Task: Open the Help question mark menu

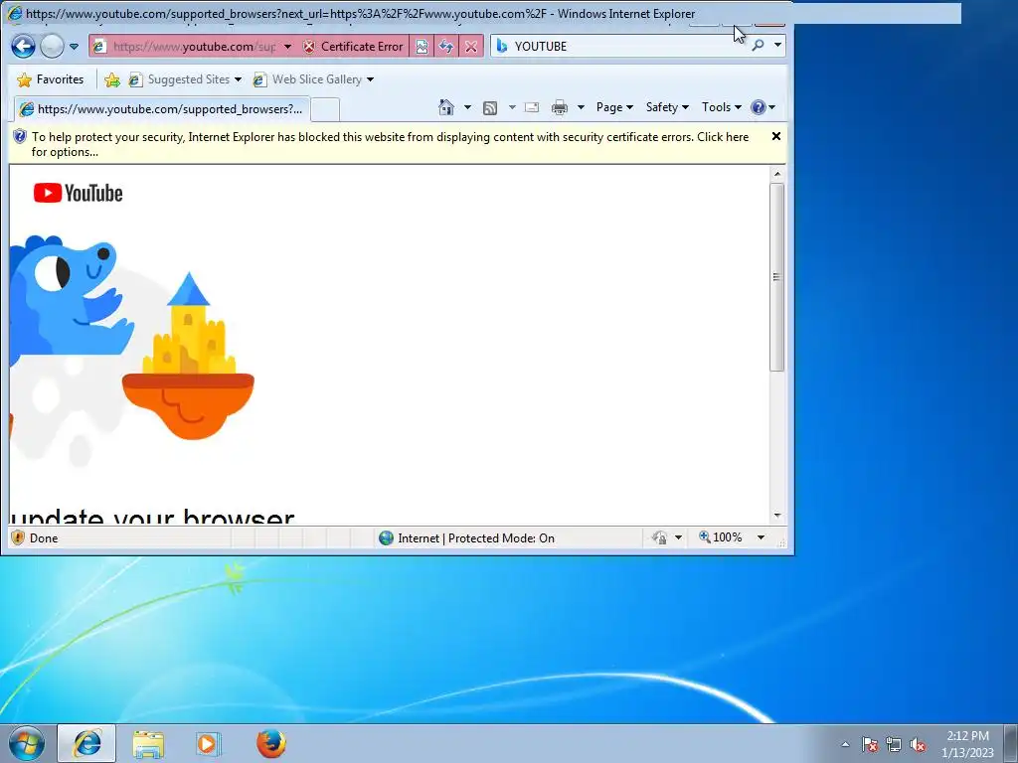Action: [x=763, y=107]
